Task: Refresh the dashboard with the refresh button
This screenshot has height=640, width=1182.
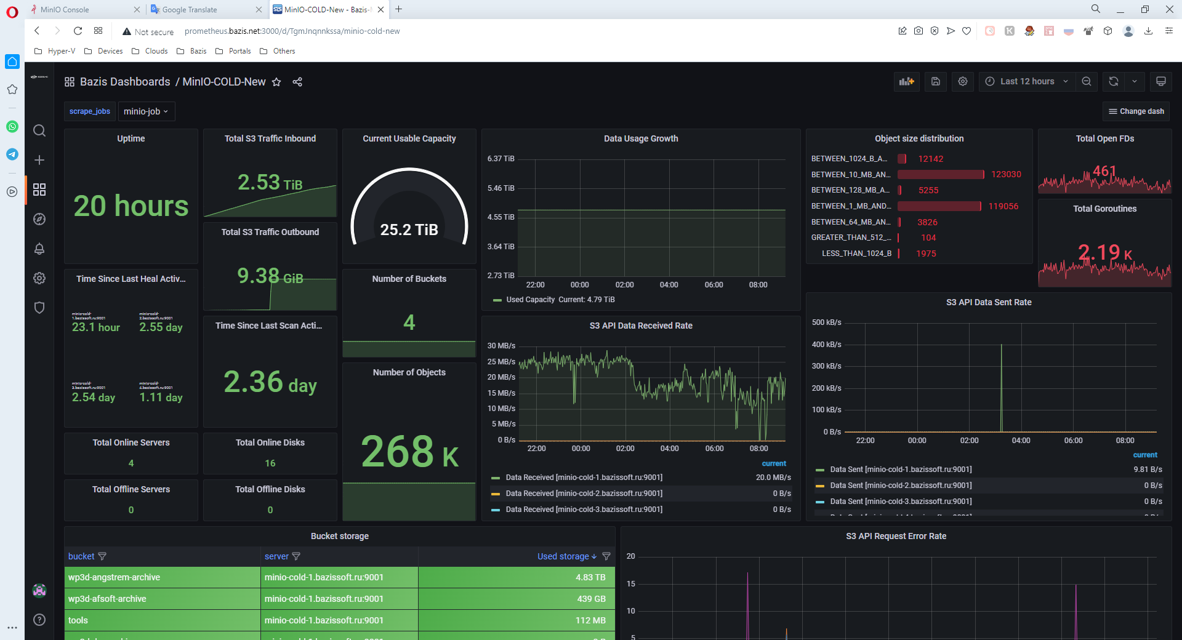Action: coord(1113,81)
